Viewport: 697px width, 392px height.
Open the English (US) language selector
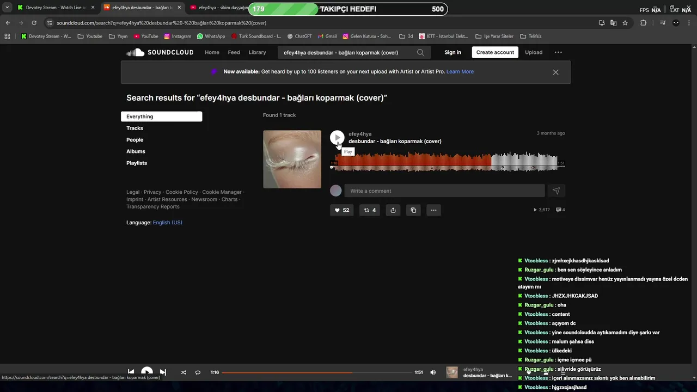(x=168, y=222)
